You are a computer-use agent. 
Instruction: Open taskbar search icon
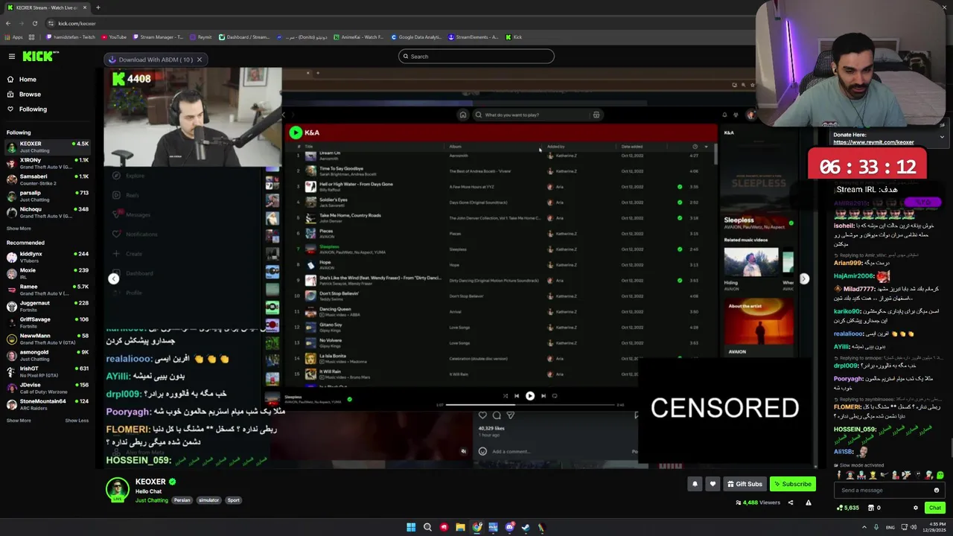[x=427, y=528]
